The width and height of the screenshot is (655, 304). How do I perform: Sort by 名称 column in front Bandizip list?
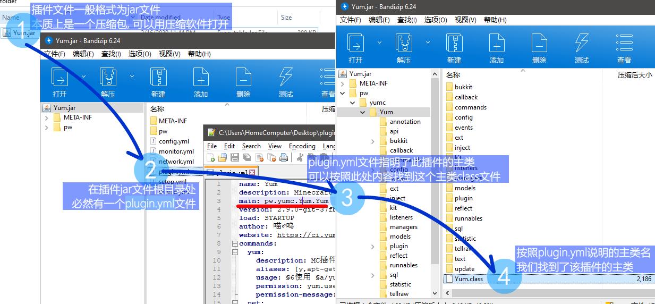point(453,75)
